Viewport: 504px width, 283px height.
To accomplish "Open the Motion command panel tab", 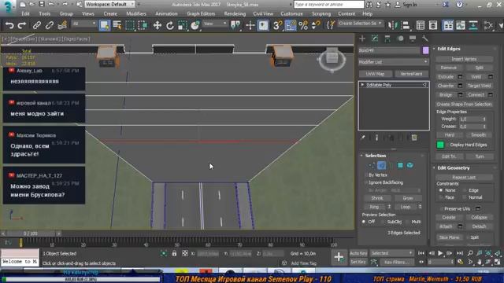I will 400,39.
